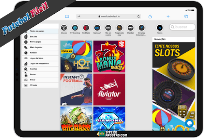Viewport: 216px width, 138px height.
Task: Click the buscar search field
Action: [x=182, y=27]
